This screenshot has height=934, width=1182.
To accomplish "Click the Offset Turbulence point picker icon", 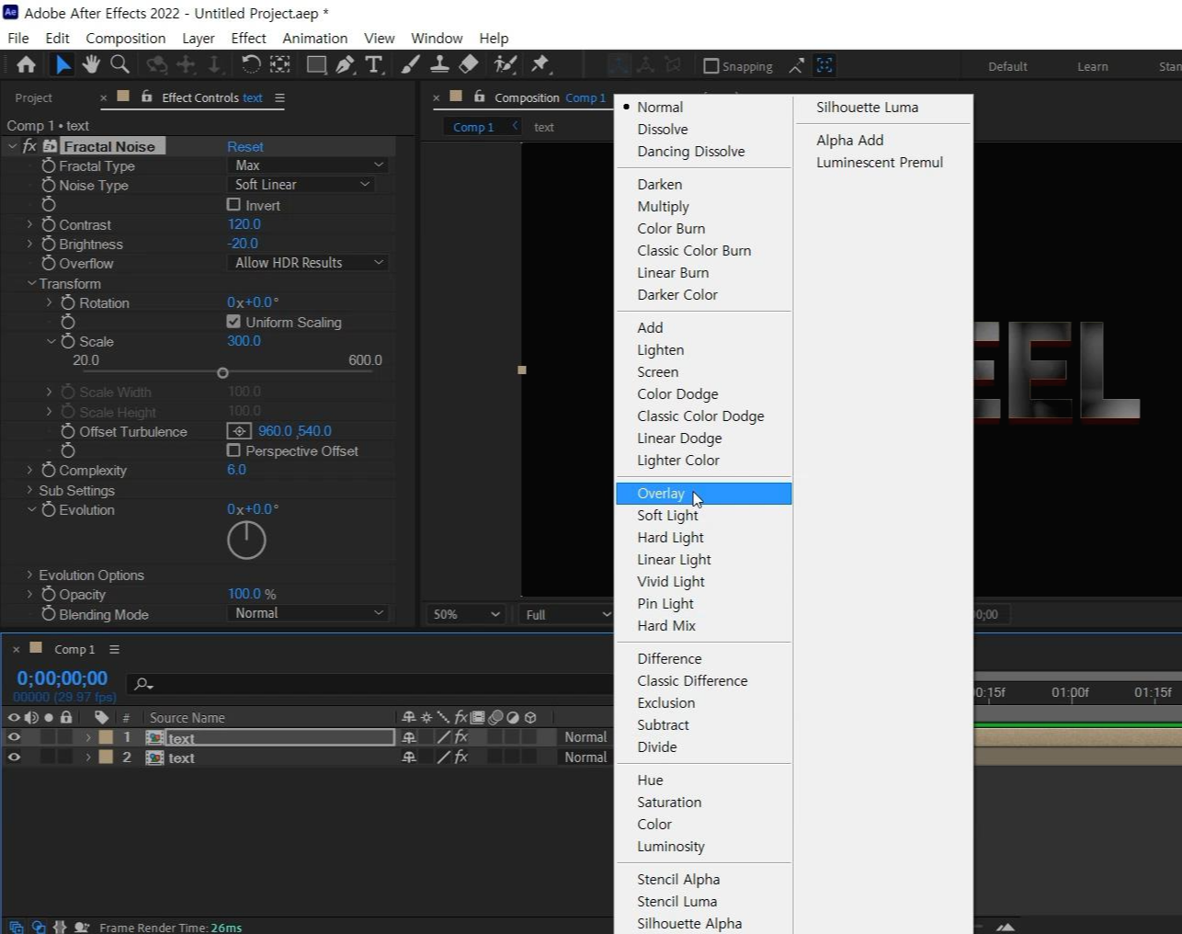I will click(239, 431).
